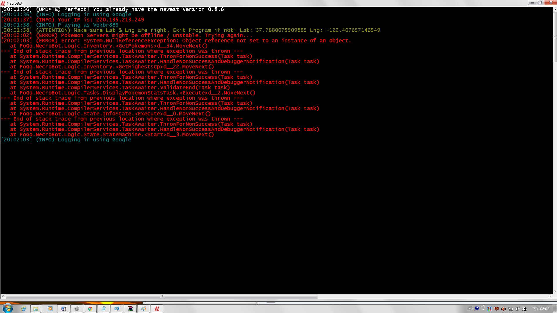557x313 pixels.
Task: Click the NullReferenceException error line
Action: click(176, 41)
